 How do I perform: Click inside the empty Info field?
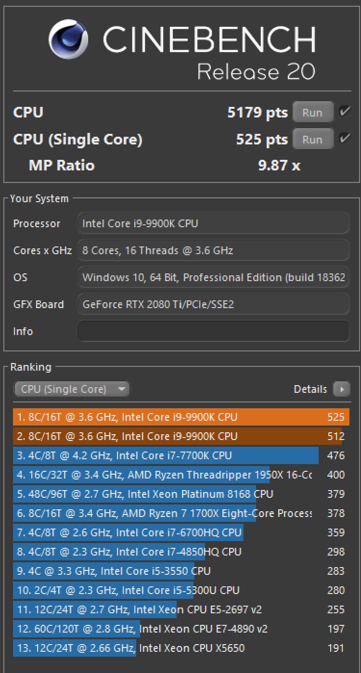[213, 331]
